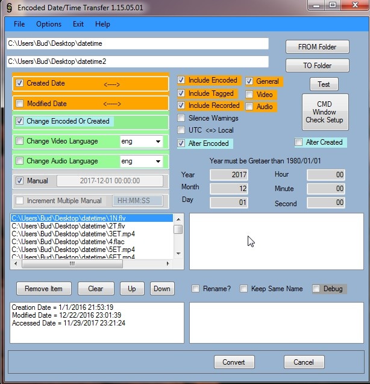The height and width of the screenshot is (384, 370).
Task: Click file list horizontal scroll right arrow
Action: pos(168,263)
